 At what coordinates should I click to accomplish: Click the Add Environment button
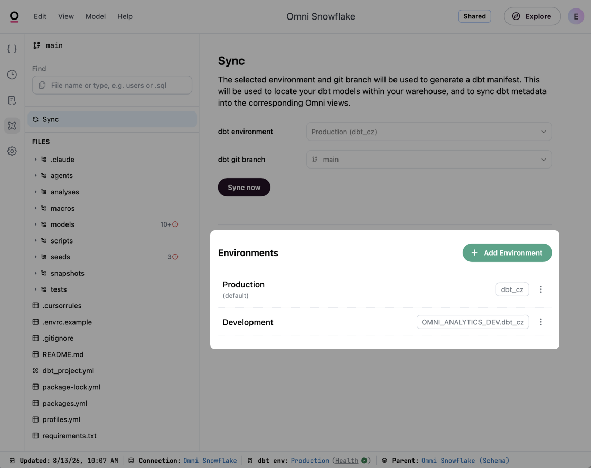[x=507, y=253]
